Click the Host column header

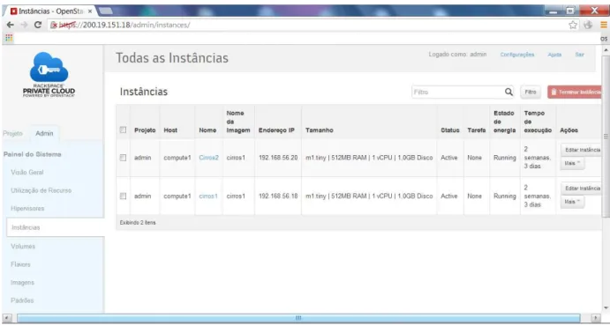(x=170, y=130)
